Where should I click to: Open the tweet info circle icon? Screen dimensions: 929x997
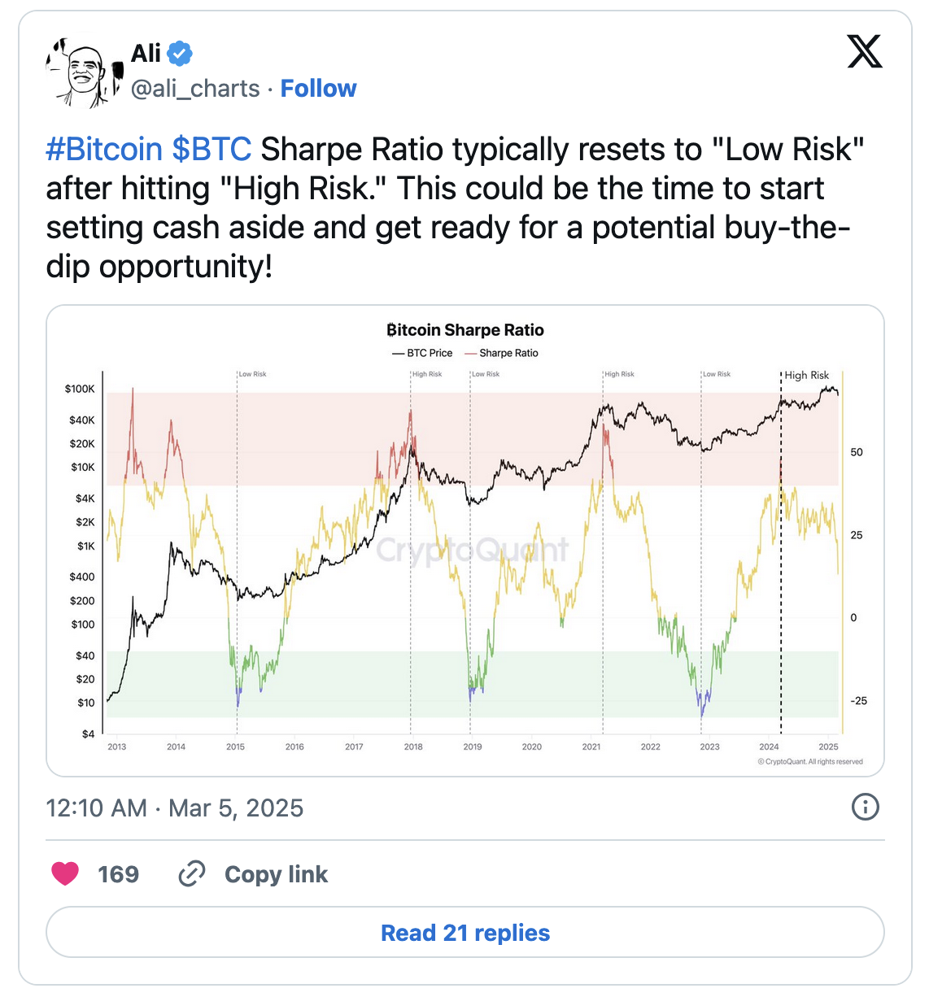point(864,808)
